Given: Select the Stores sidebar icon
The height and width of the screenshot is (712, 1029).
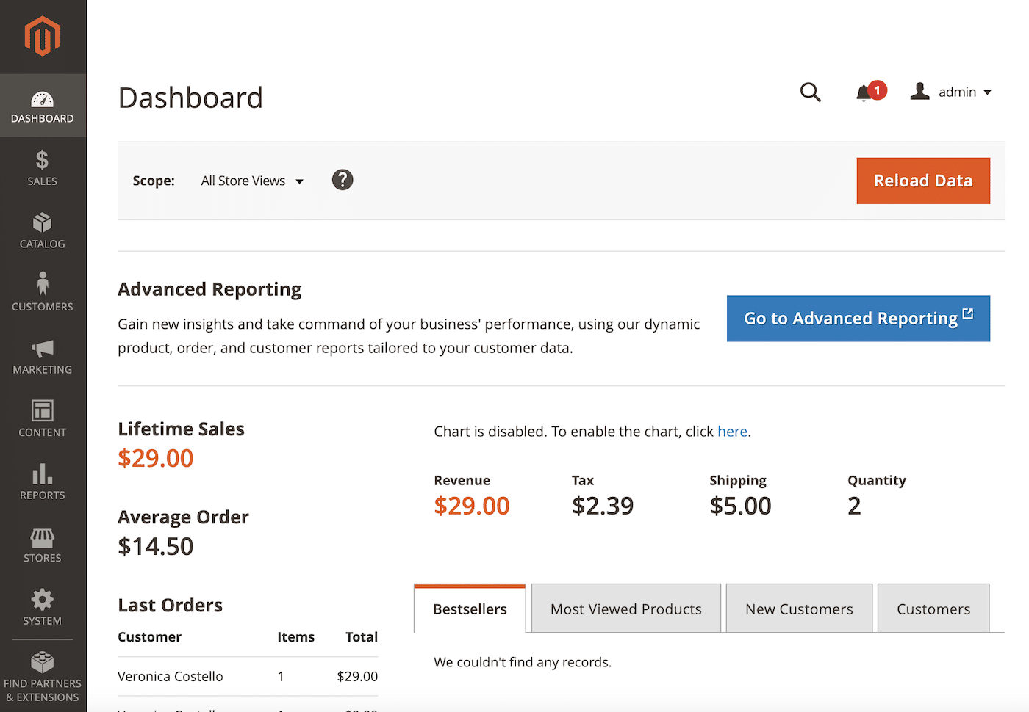Looking at the screenshot, I should pos(42,544).
